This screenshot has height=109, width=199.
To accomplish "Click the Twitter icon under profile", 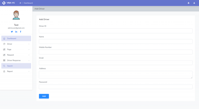I will coord(12,32).
